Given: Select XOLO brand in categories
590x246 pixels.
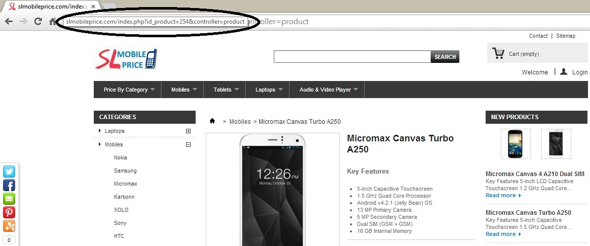Looking at the screenshot, I should 121,210.
